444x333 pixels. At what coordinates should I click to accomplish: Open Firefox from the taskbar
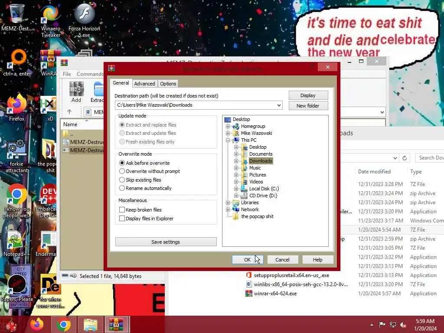37,324
